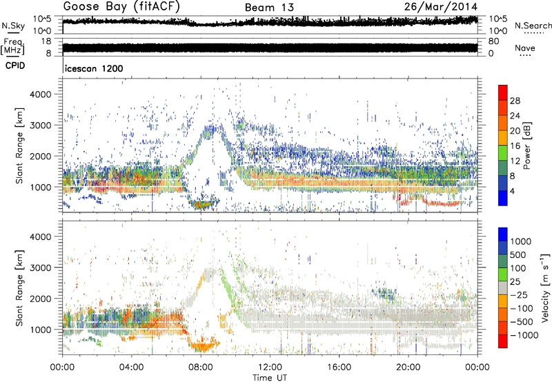Image resolution: width=552 pixels, height=382 pixels.
Task: Click the '04:00' time tick label
Action: [x=132, y=368]
